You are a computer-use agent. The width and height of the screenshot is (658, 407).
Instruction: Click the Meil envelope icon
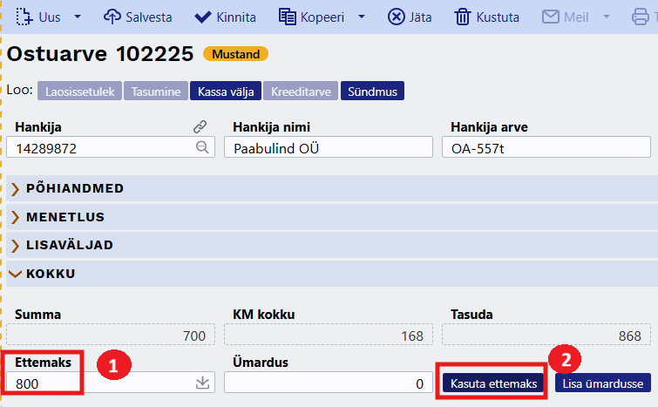point(551,17)
